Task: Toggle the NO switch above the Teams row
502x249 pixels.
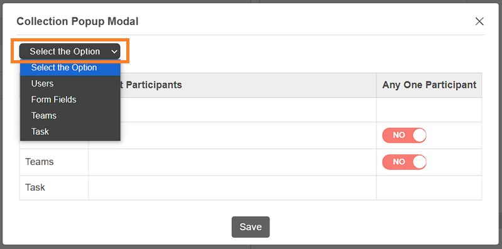Action: (405, 135)
